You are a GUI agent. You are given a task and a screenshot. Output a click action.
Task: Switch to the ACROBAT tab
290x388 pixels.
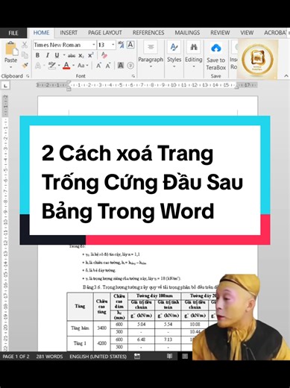275,33
